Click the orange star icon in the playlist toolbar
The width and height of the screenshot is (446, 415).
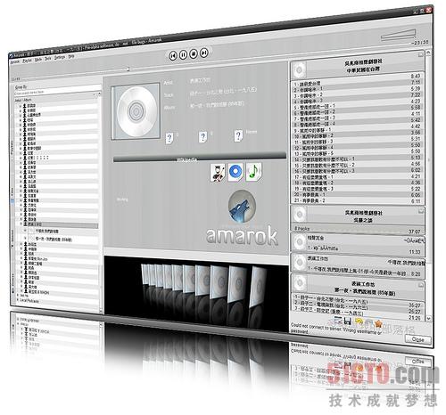pos(378,324)
